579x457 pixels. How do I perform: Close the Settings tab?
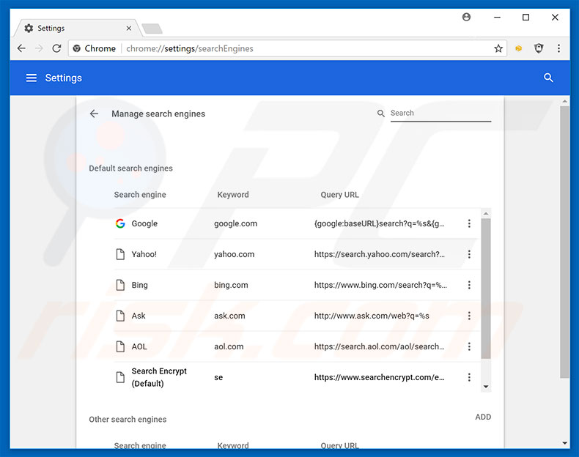(129, 28)
